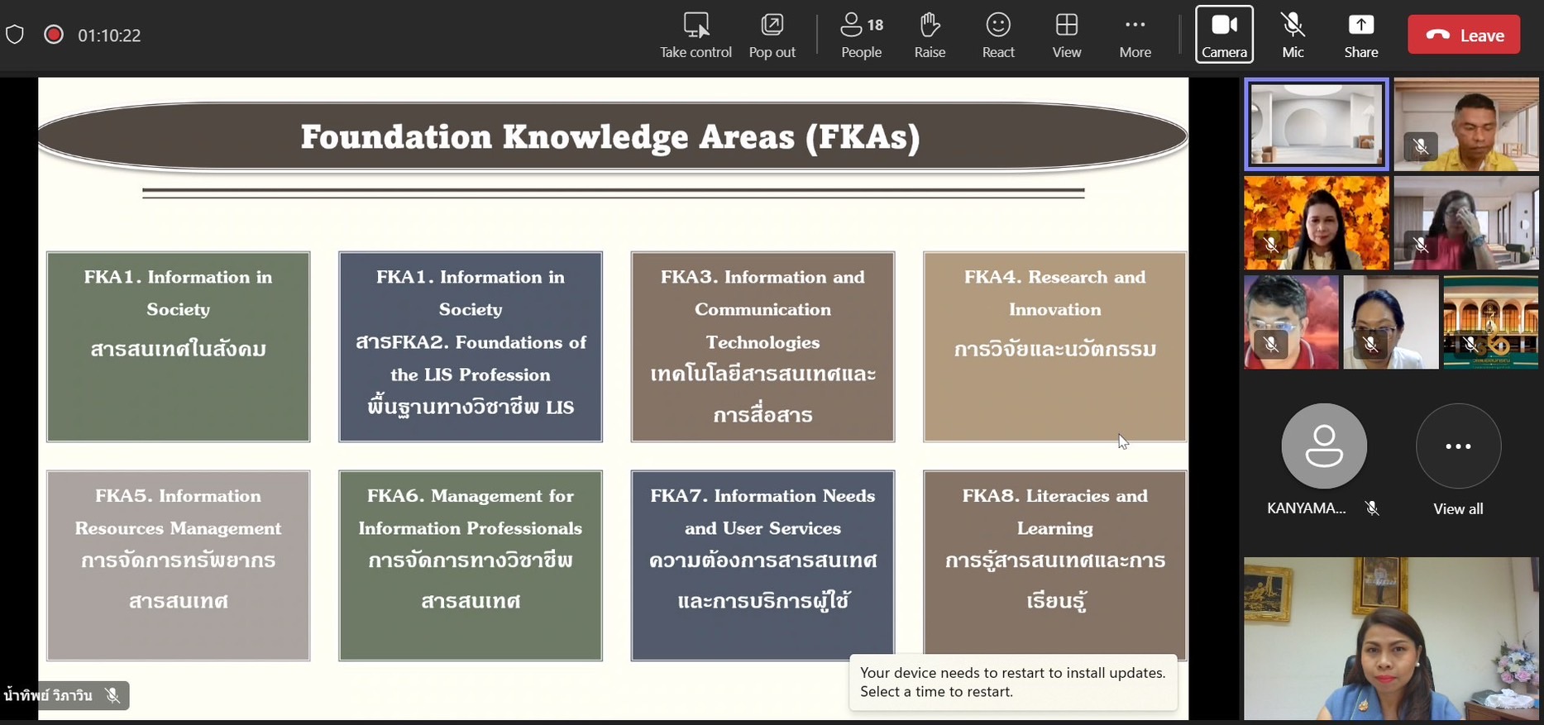Click the FKA4 Research and Innovation box
The width and height of the screenshot is (1544, 725).
[1054, 346]
